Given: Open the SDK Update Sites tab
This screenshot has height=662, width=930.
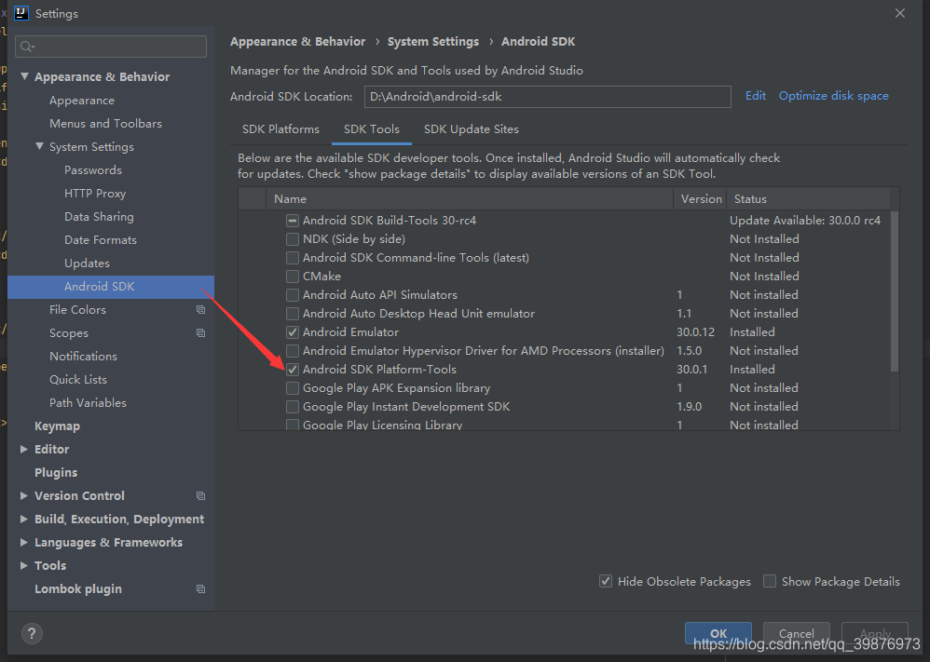Looking at the screenshot, I should (472, 129).
